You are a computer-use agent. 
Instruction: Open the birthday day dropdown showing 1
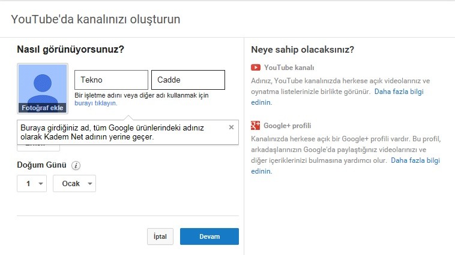click(32, 184)
